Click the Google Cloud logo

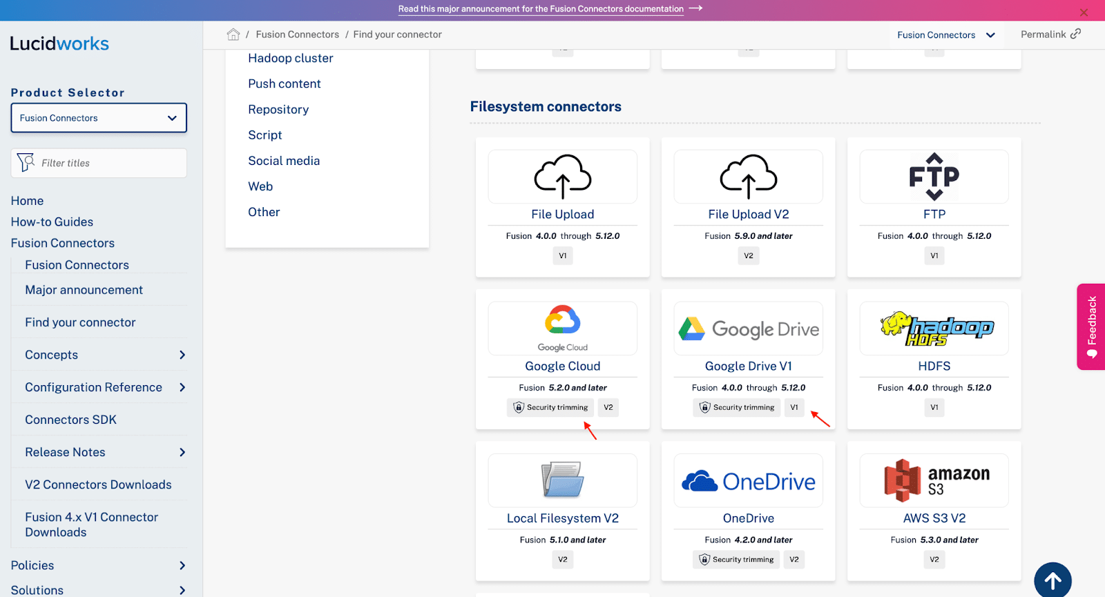click(563, 329)
